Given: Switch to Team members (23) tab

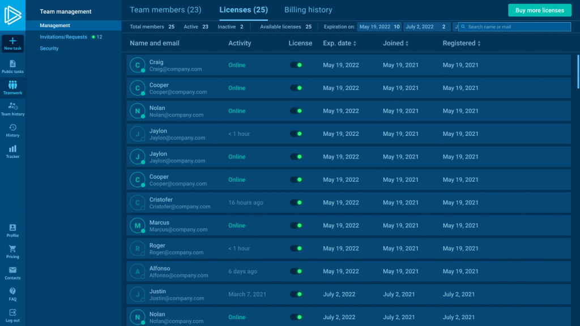Looking at the screenshot, I should click(166, 10).
